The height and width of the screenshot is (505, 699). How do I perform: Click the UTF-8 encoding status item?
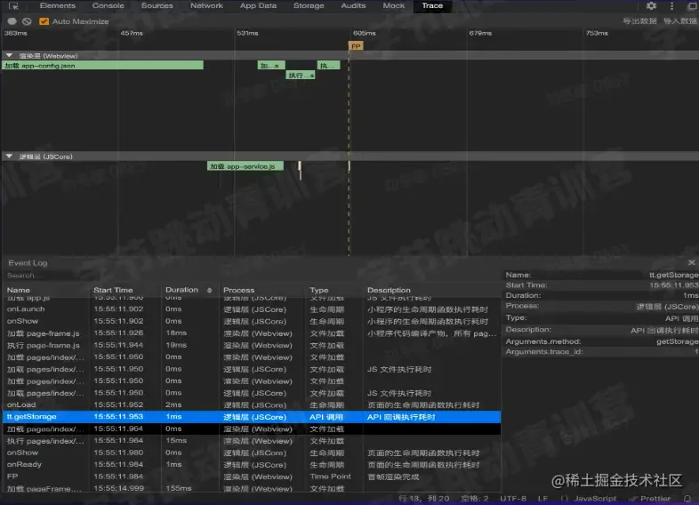pos(512,498)
